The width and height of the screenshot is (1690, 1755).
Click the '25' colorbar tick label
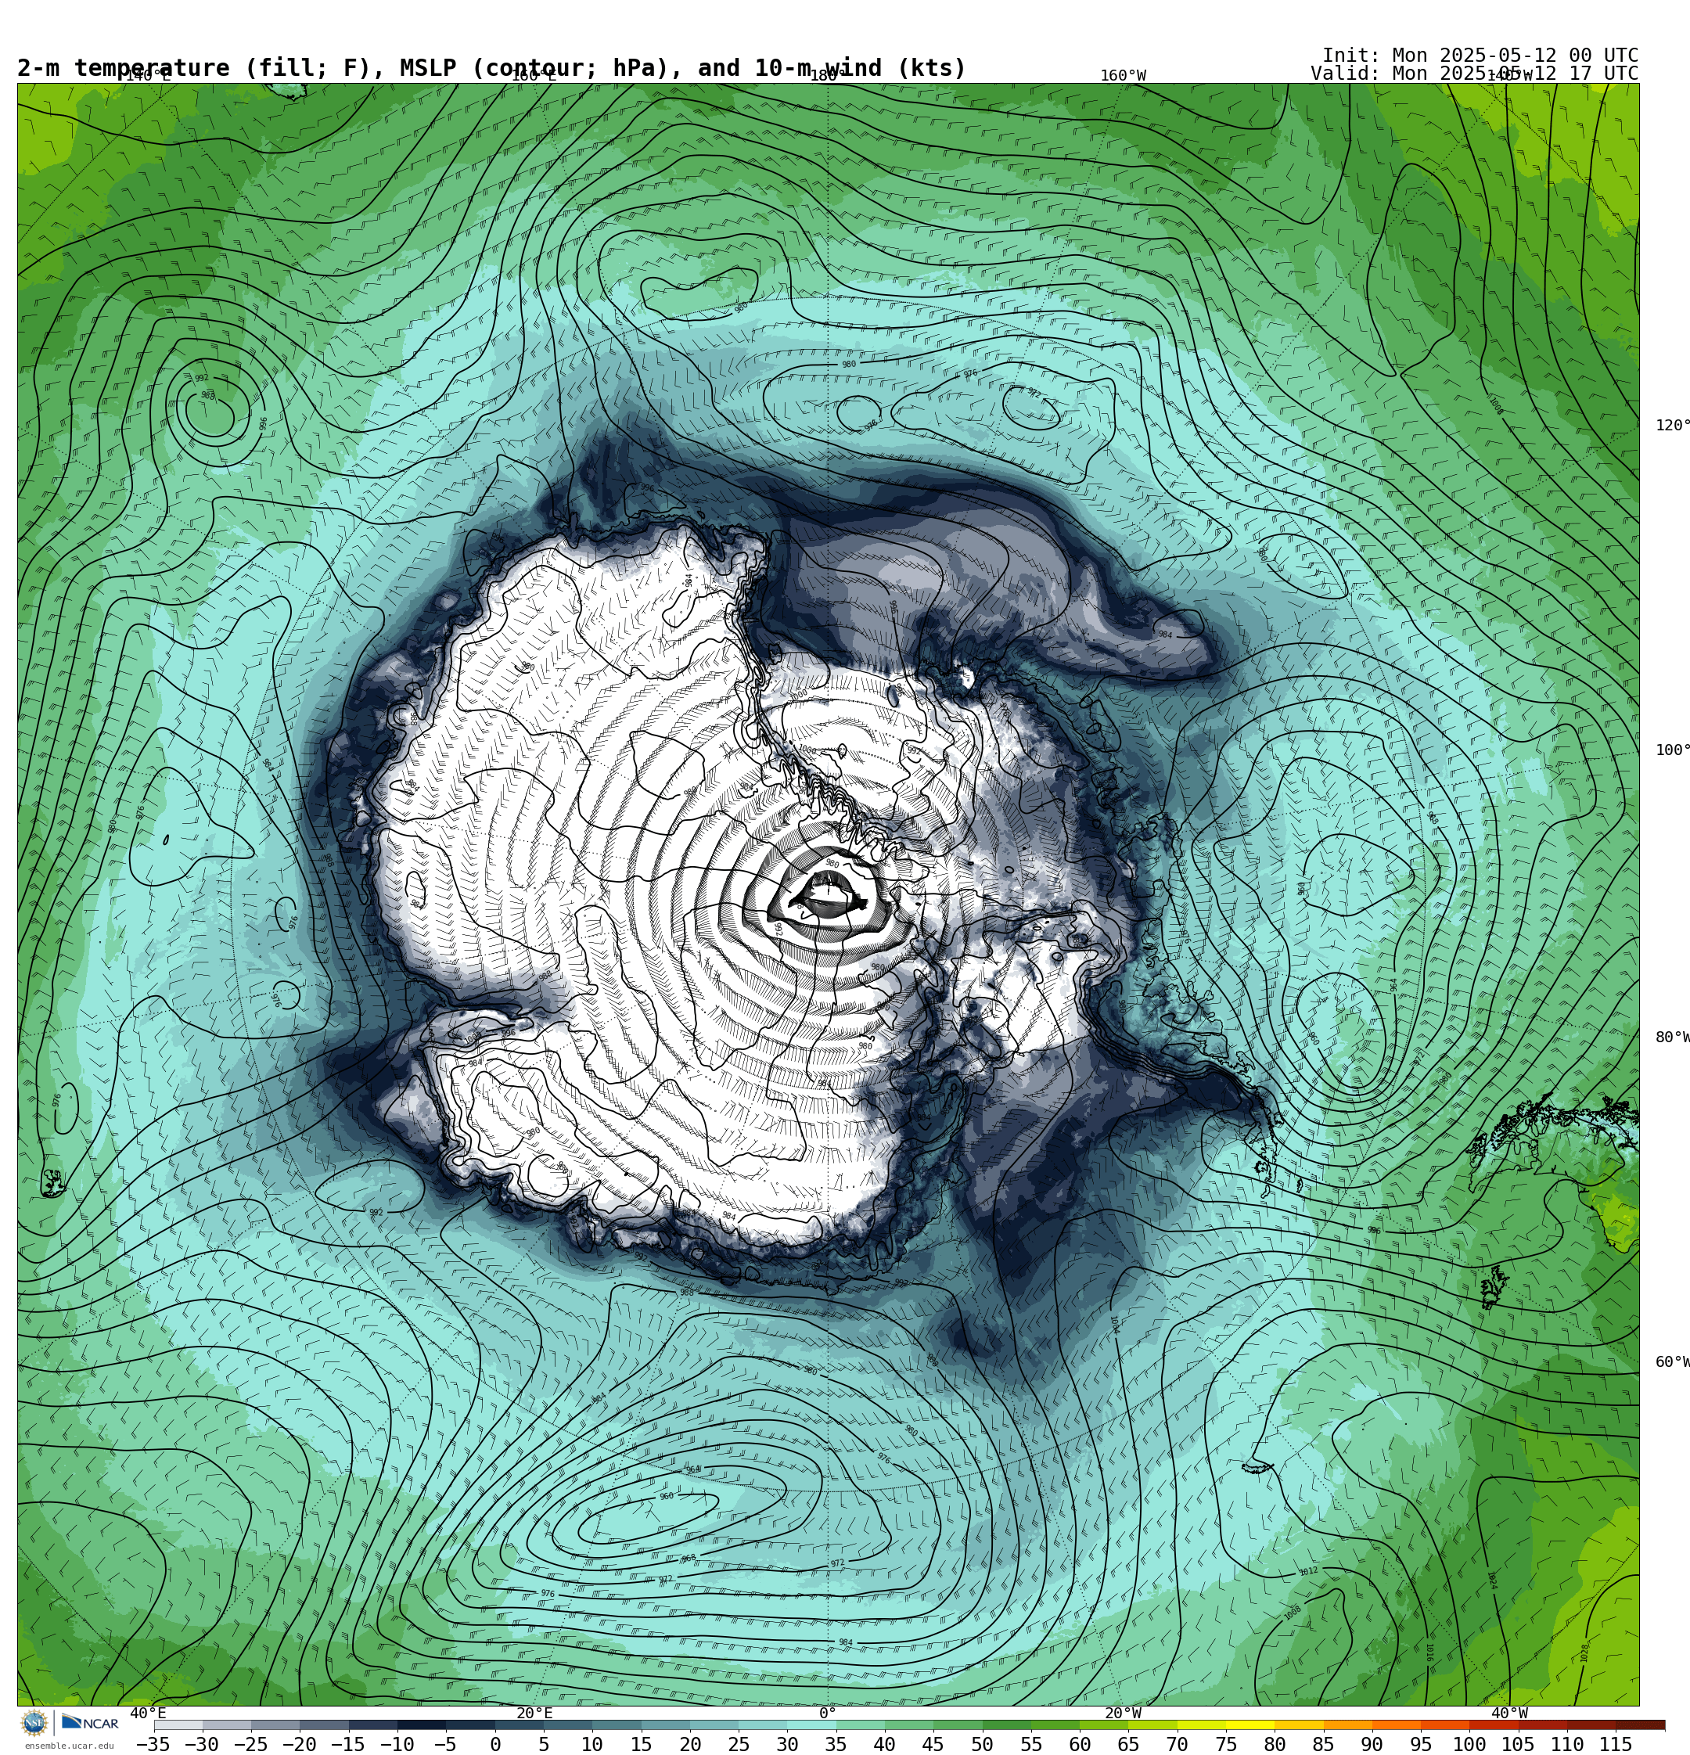(x=739, y=1744)
